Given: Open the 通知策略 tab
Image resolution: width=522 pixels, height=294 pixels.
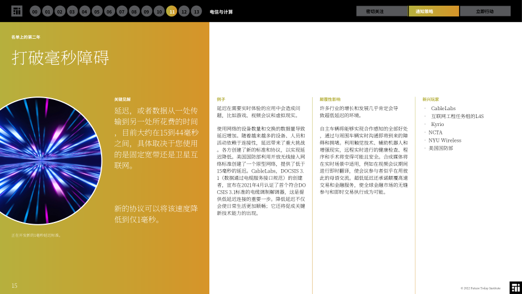Looking at the screenshot, I should [434, 11].
